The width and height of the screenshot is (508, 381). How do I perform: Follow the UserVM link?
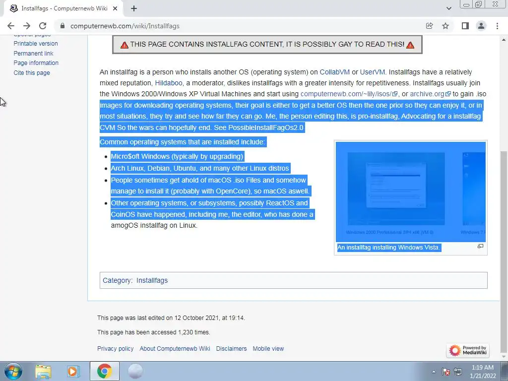coord(372,72)
